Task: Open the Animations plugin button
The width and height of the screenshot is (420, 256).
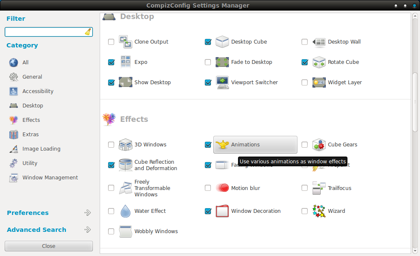Action: click(x=255, y=145)
